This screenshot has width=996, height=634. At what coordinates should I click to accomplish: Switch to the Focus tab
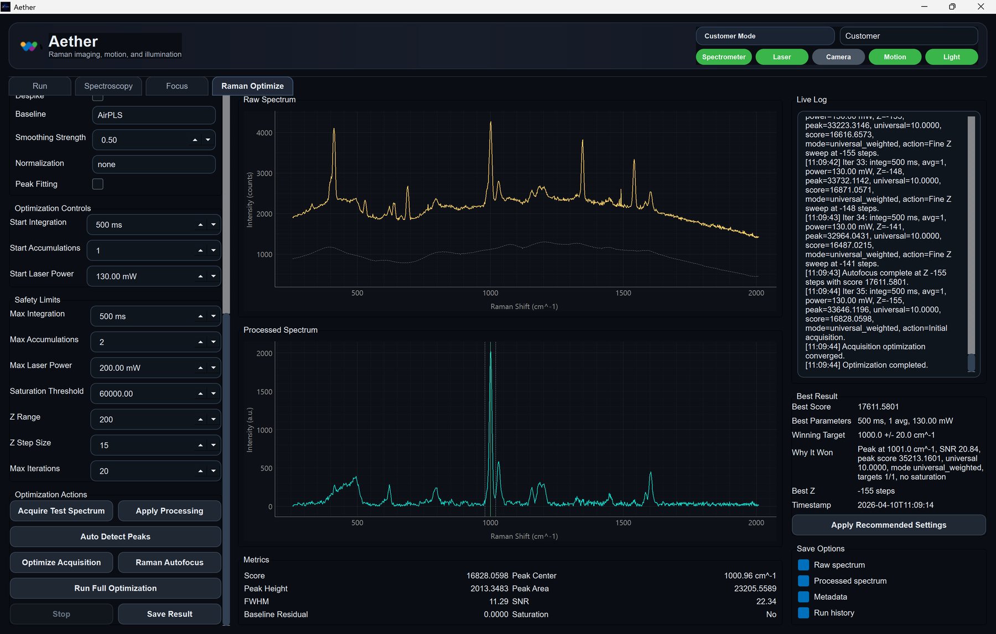(x=177, y=86)
